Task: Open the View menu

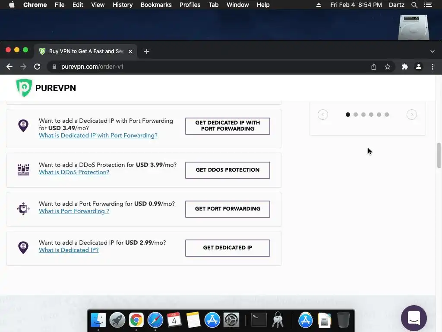Action: pos(98,5)
